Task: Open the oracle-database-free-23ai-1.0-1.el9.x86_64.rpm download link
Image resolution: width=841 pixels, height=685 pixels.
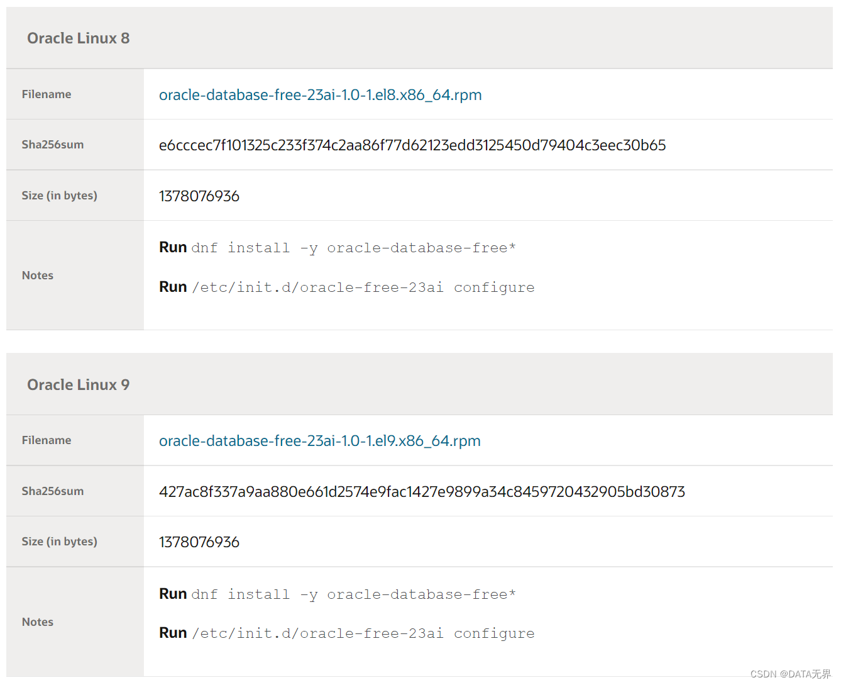Action: click(x=320, y=441)
